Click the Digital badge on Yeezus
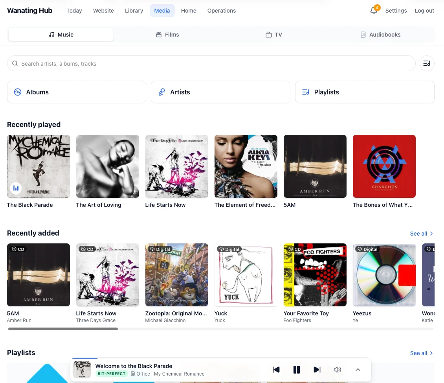 (x=367, y=249)
